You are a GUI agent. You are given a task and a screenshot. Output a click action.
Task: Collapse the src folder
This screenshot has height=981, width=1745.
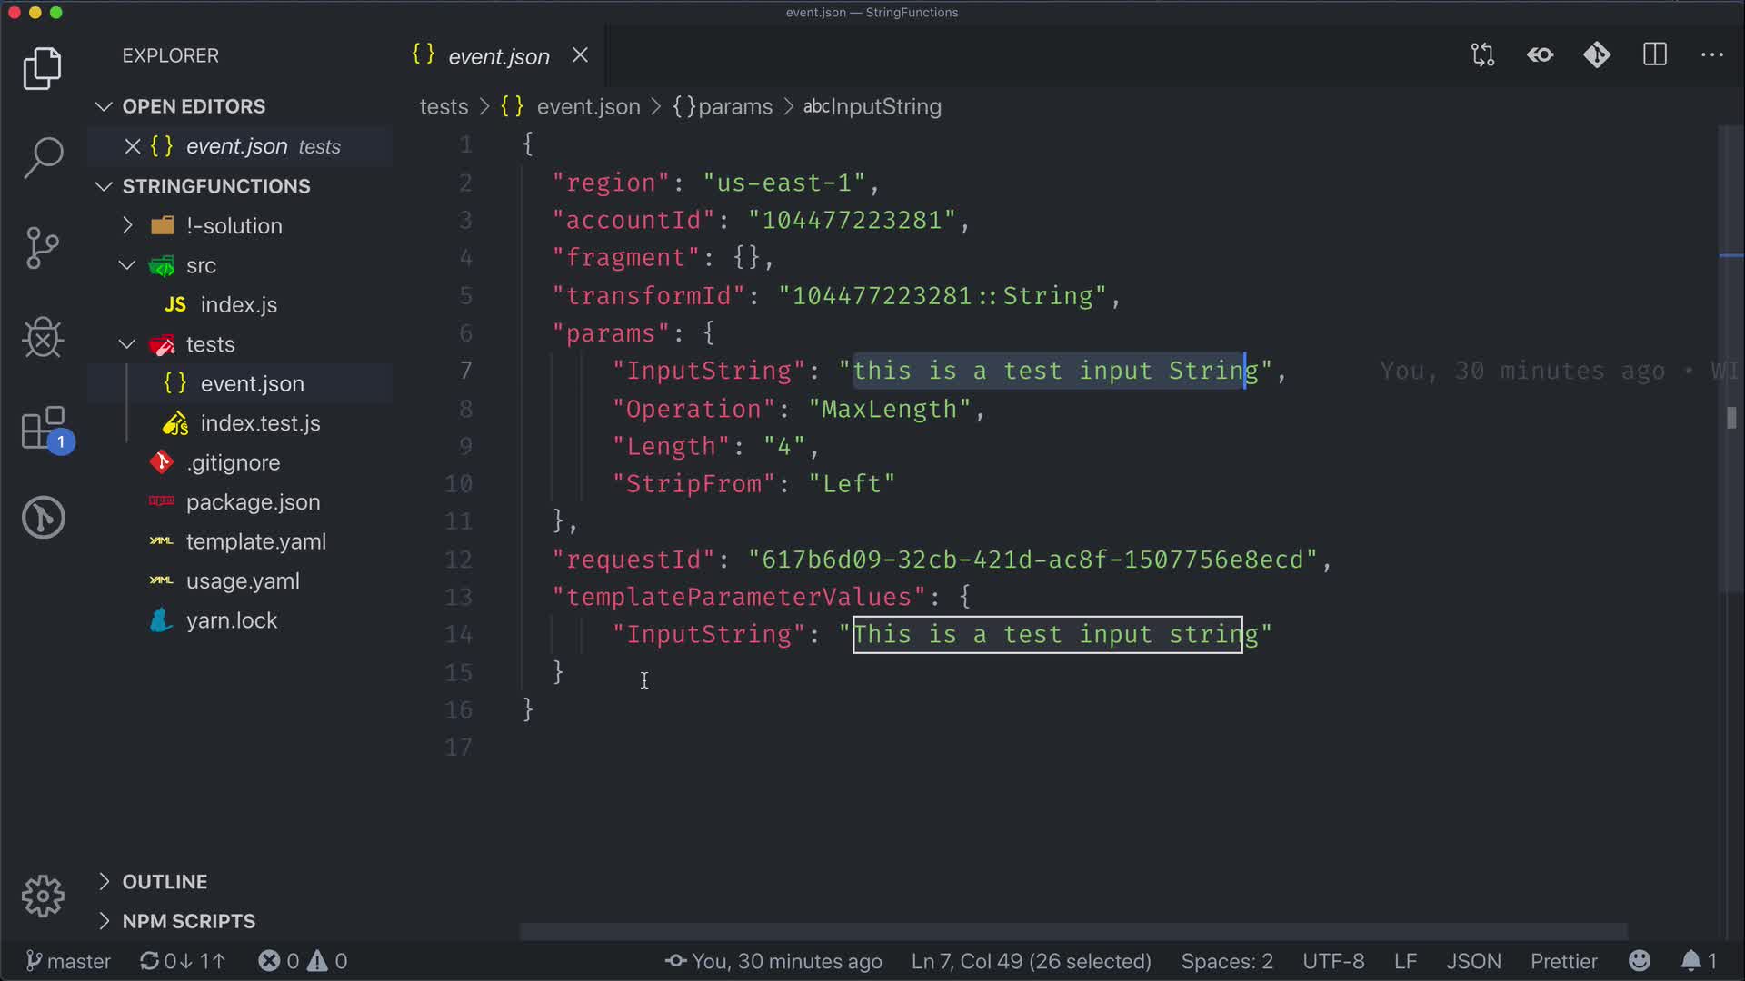201,265
